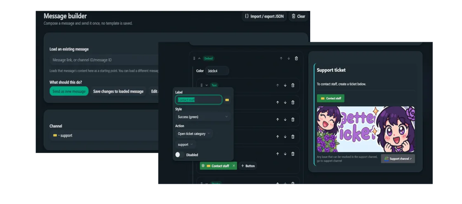Grab the Text row drag handle
Image resolution: width=462 pixels, height=204 pixels.
[x=202, y=85]
